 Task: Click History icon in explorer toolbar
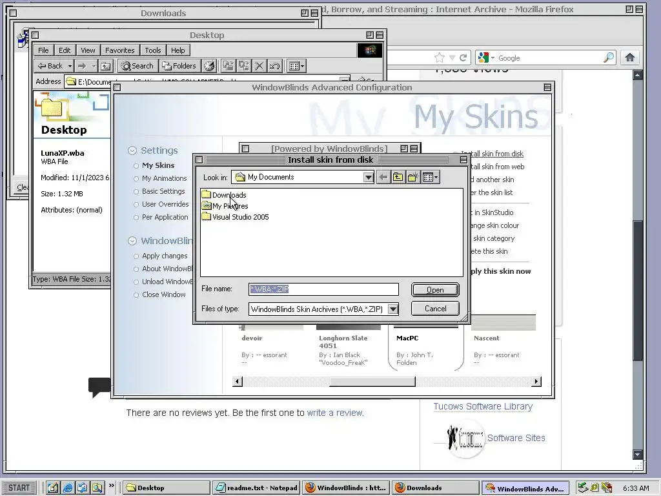point(209,66)
